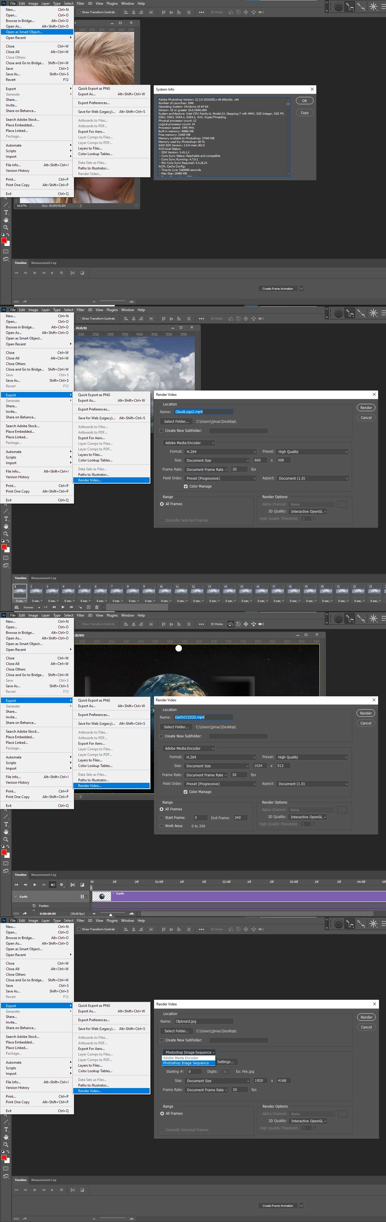Image resolution: width=386 pixels, height=1222 pixels.
Task: Click the active 3D Mode orbit icon above Earth image
Action: point(231,624)
